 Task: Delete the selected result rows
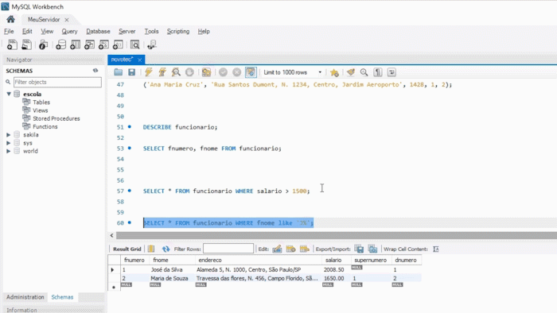[x=305, y=249]
